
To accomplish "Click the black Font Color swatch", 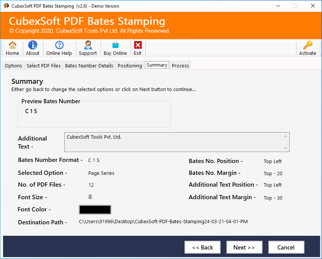I will 95,209.
